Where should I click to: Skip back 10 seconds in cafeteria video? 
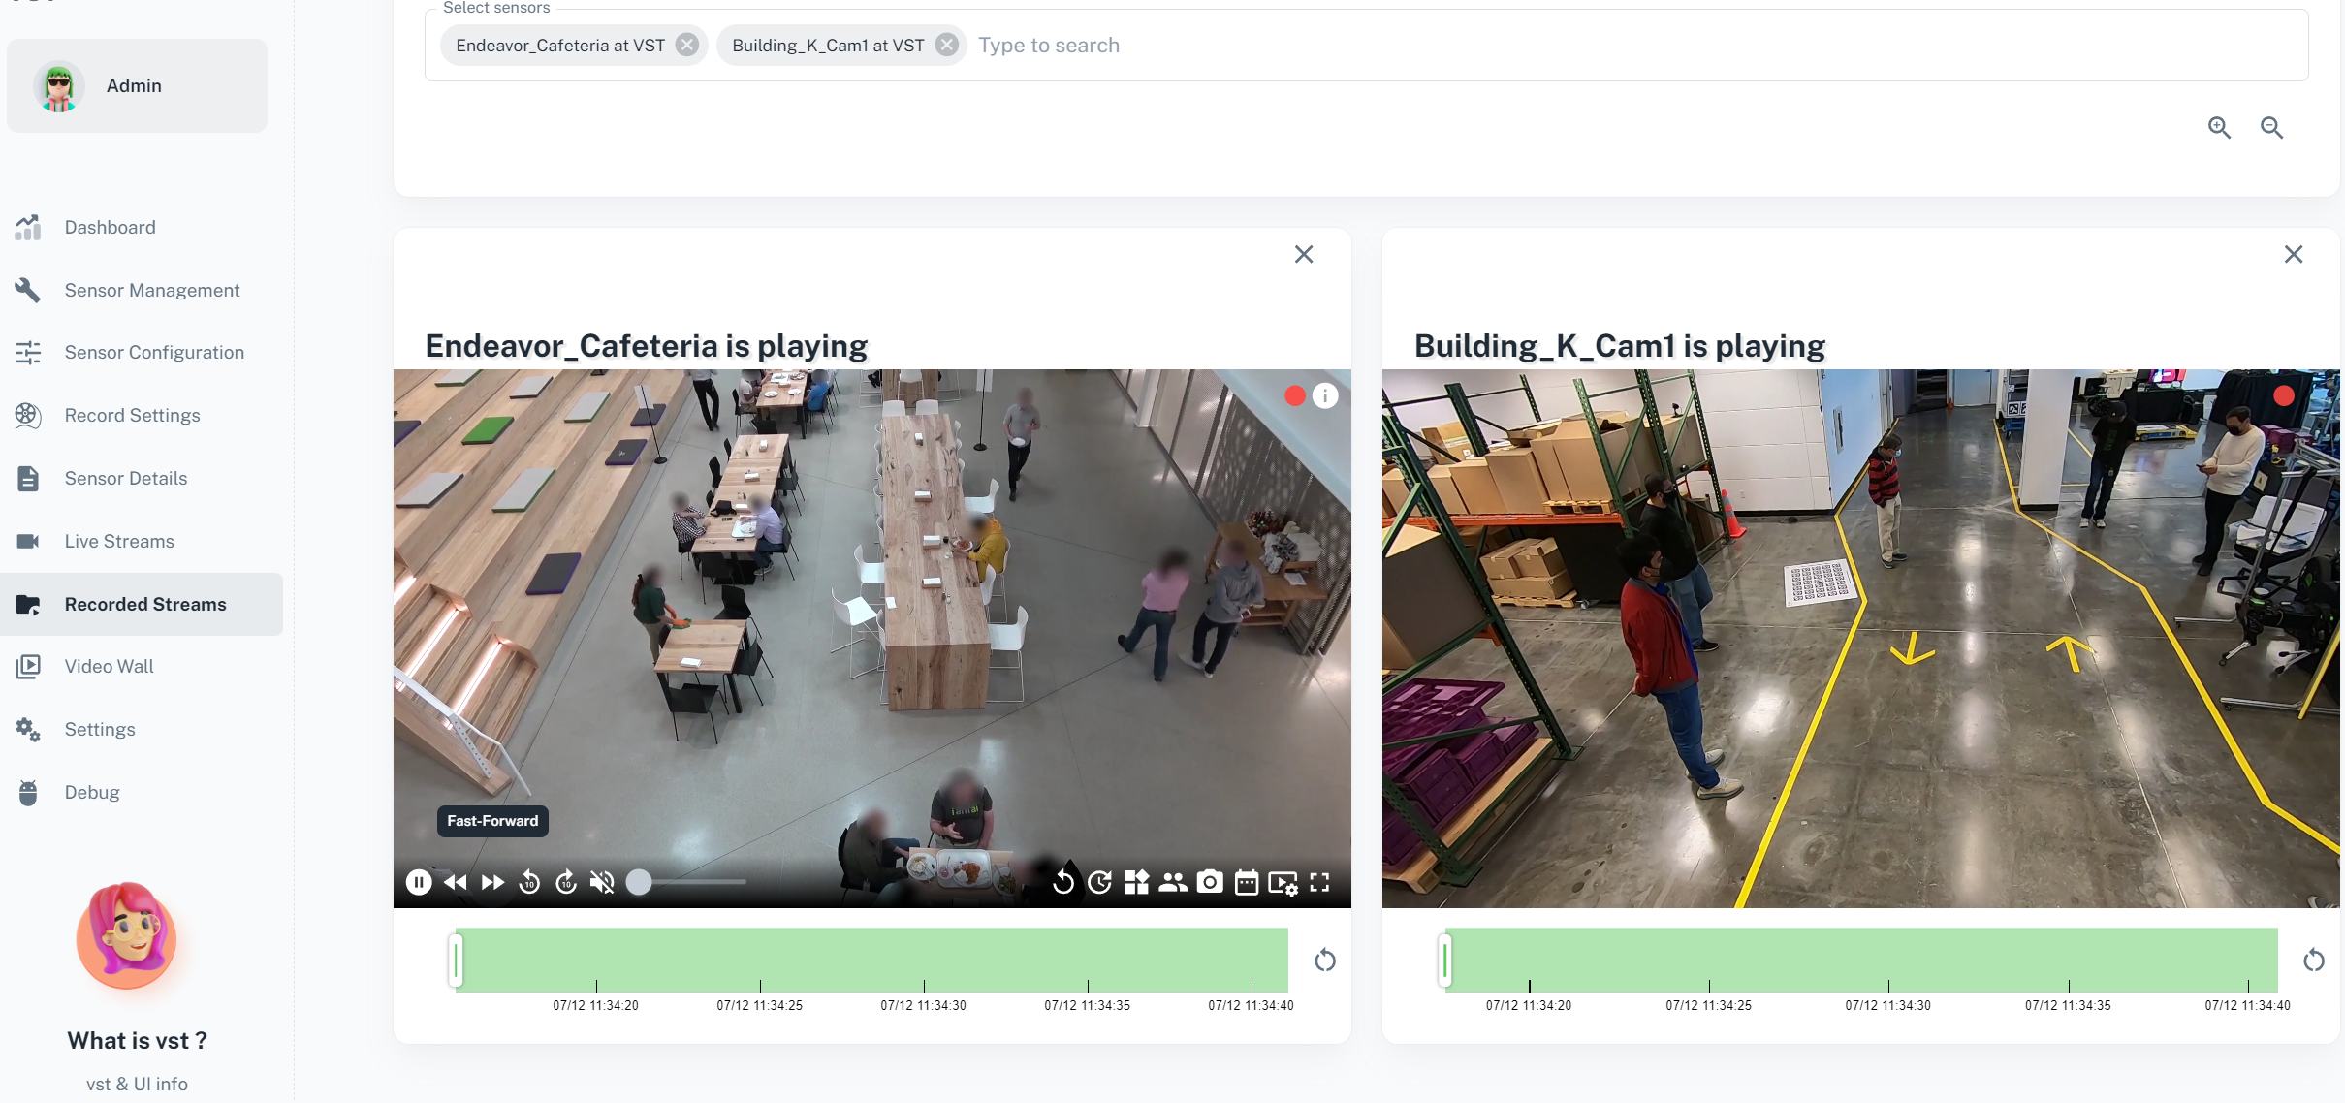tap(529, 882)
